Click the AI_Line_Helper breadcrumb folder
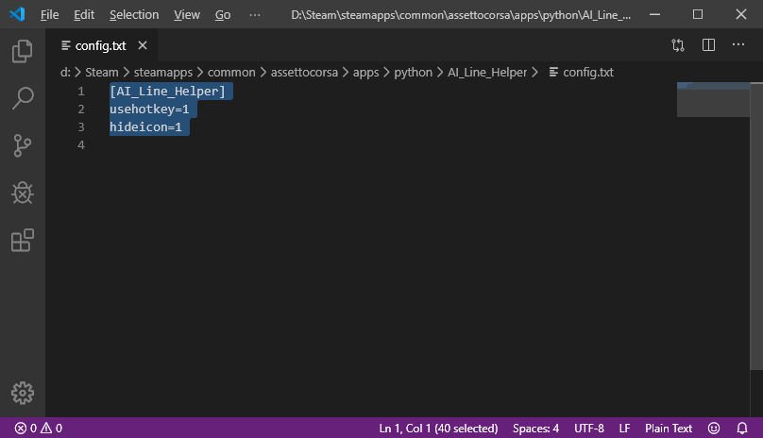763x438 pixels. pos(486,72)
